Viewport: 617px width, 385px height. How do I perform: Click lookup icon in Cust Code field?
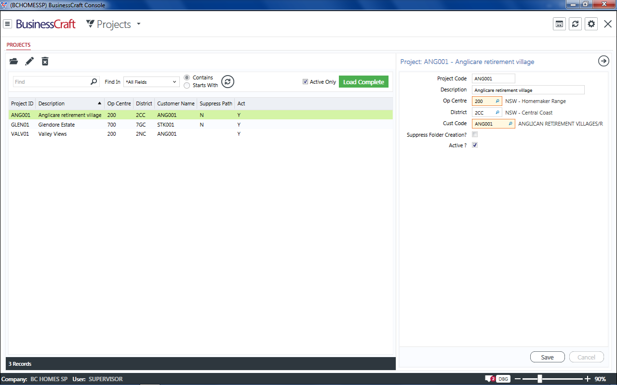coord(510,124)
